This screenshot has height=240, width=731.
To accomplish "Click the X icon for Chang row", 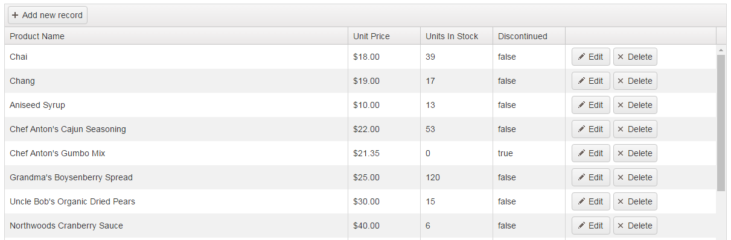I will 621,81.
